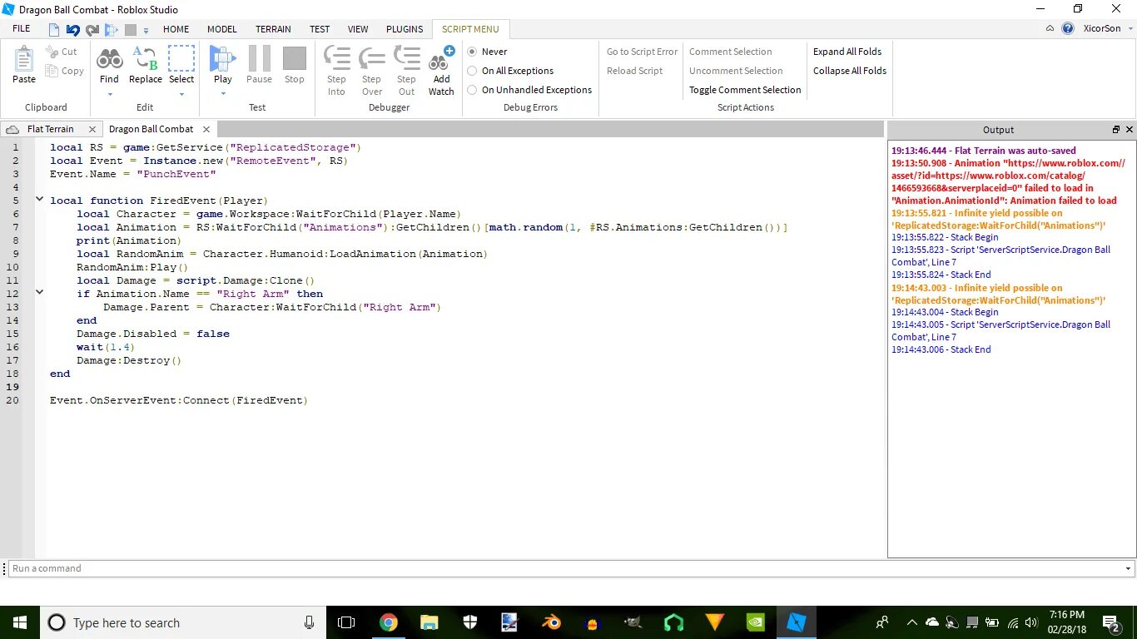Open the MODEL ribbon tab
1137x639 pixels.
[x=222, y=29]
